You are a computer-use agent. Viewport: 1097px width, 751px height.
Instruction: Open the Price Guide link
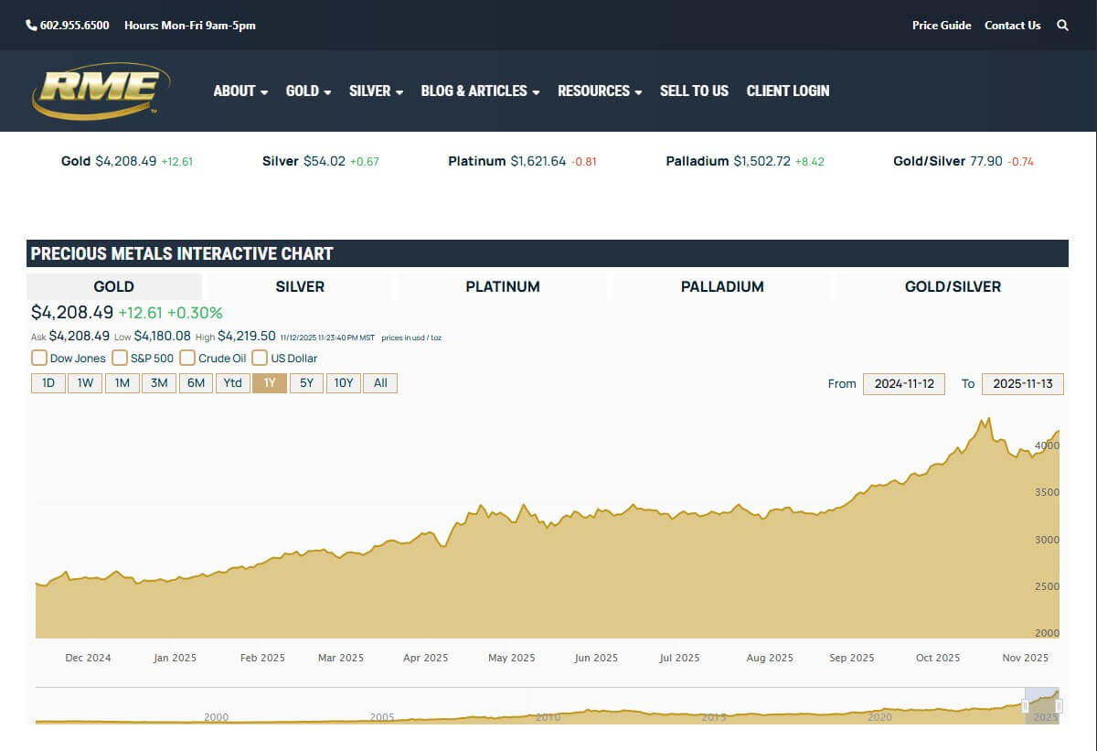click(942, 26)
